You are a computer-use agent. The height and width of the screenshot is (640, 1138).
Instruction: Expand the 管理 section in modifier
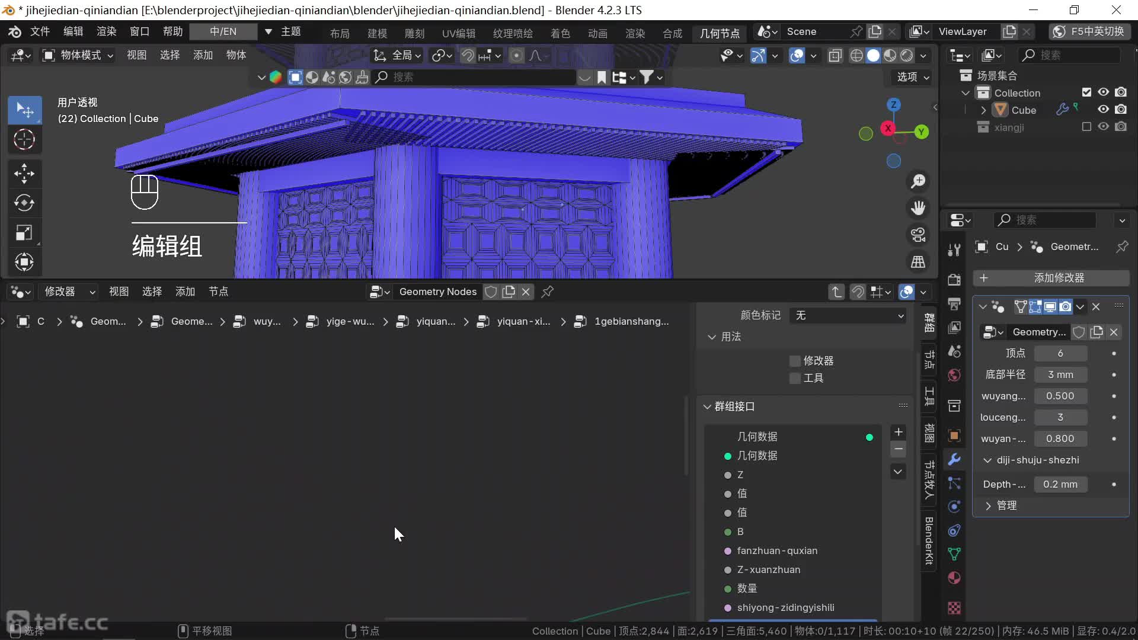988,505
